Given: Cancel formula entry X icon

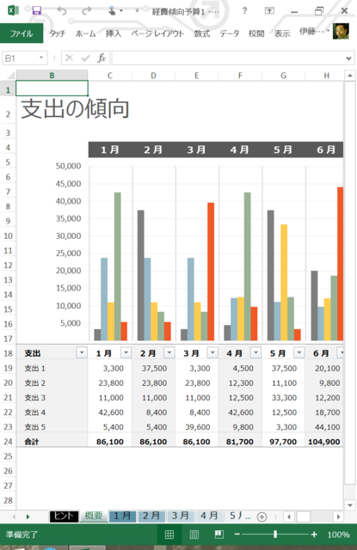Looking at the screenshot, I should point(69,58).
